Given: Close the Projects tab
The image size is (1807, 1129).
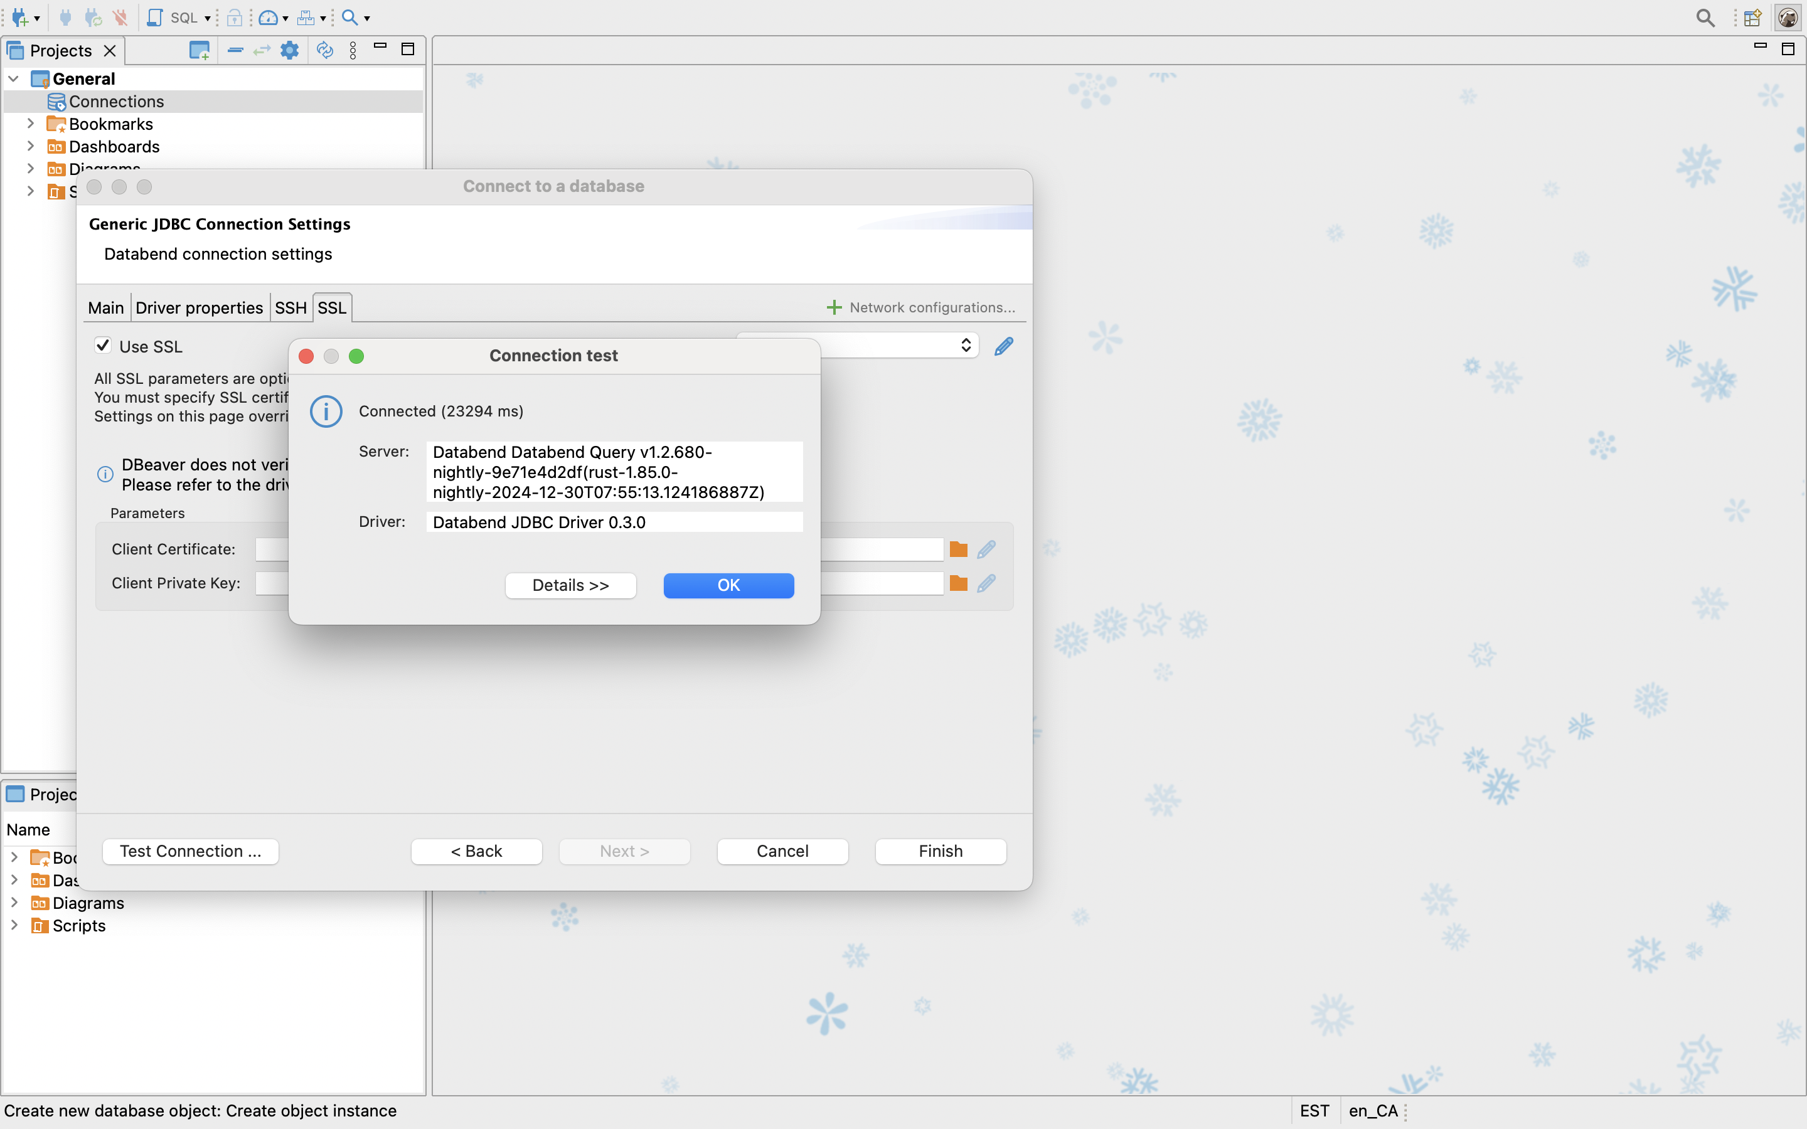Looking at the screenshot, I should pyautogui.click(x=110, y=50).
